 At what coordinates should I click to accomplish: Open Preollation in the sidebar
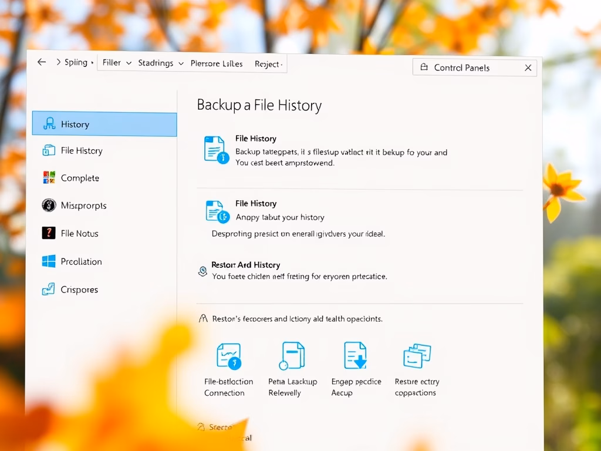pyautogui.click(x=81, y=261)
